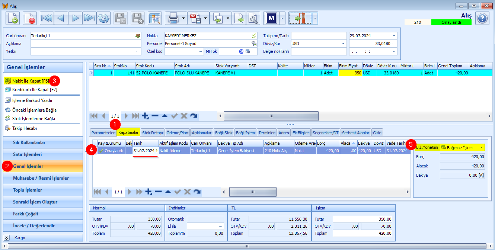The image size is (495, 250).
Task: Click the Birim Fiyat cell showing 350
Action: click(x=350, y=73)
